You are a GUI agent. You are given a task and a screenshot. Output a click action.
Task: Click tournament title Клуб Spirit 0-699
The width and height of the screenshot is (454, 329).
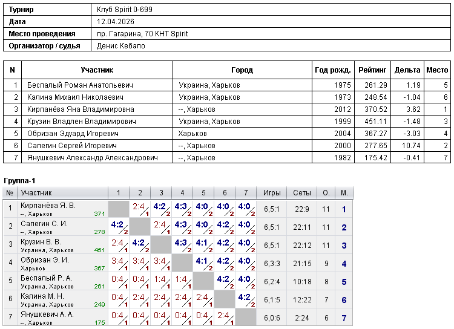tap(125, 9)
